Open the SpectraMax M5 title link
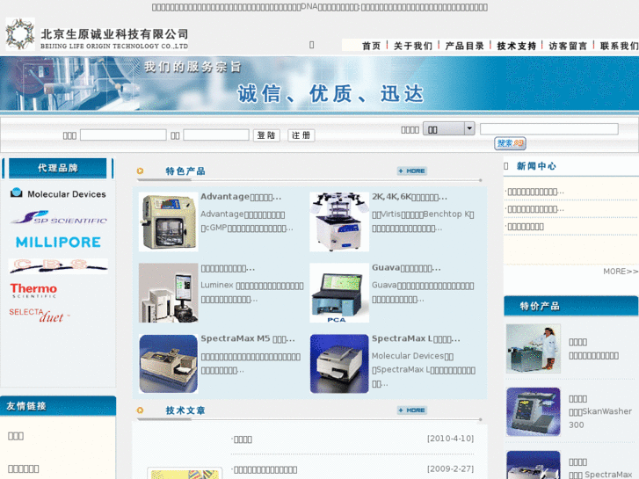 pyautogui.click(x=248, y=338)
